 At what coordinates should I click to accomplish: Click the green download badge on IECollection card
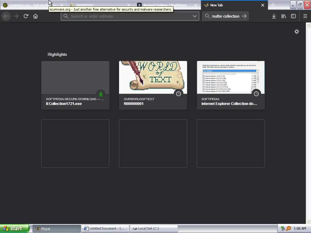(101, 94)
